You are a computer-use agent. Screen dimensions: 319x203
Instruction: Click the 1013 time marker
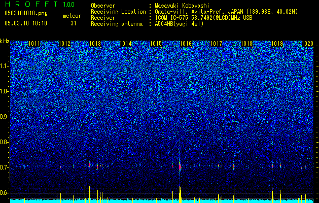coord(95,44)
